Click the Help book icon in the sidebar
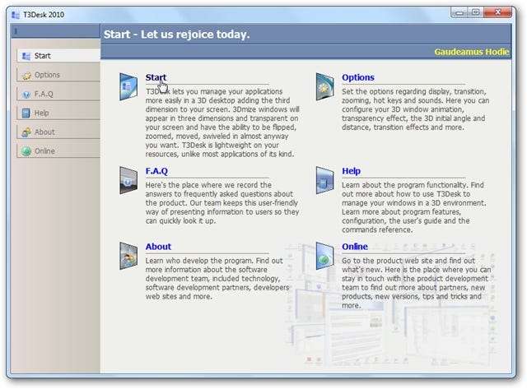The height and width of the screenshot is (389, 527). click(26, 113)
